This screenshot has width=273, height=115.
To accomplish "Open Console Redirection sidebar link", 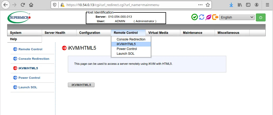I will tap(34, 59).
